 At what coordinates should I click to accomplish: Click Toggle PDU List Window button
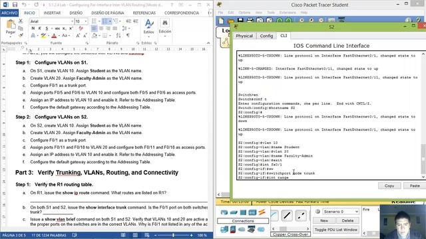click(335, 230)
